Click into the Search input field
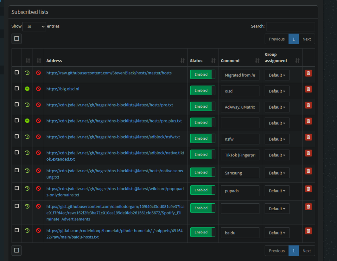This screenshot has width=337, height=261. (x=291, y=26)
